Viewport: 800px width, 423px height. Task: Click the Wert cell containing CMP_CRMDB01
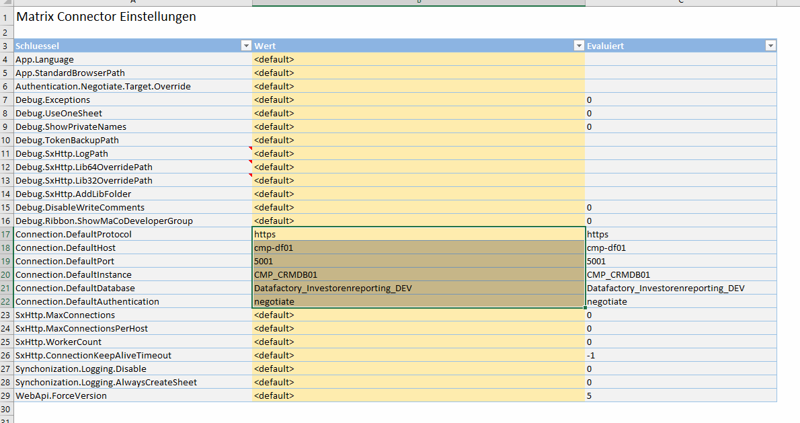point(418,275)
